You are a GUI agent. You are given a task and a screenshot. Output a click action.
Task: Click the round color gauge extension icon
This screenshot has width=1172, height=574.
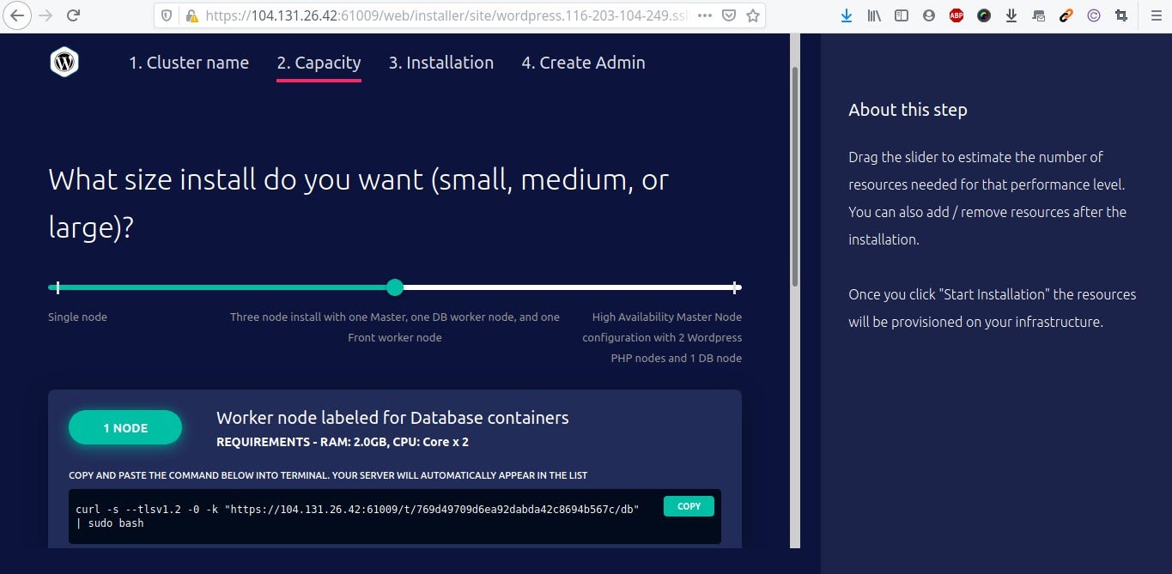[984, 15]
